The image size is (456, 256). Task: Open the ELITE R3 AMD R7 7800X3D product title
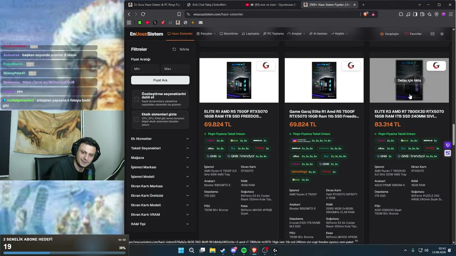[409, 114]
